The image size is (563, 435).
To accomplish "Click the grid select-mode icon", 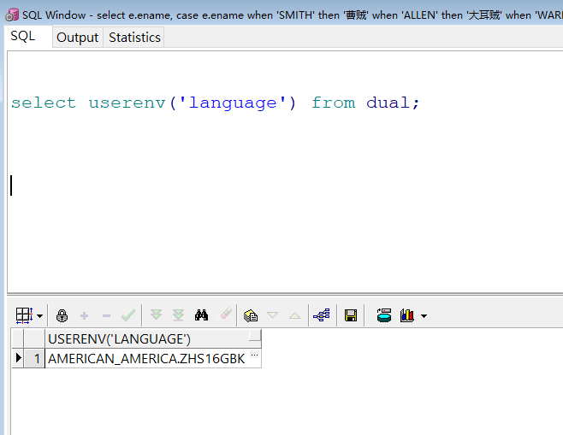I will [x=25, y=315].
